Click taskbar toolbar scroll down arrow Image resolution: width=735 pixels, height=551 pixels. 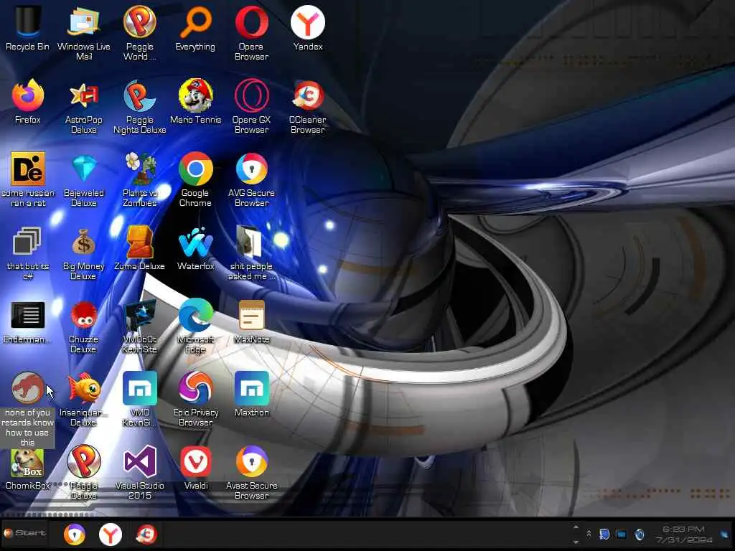click(576, 542)
